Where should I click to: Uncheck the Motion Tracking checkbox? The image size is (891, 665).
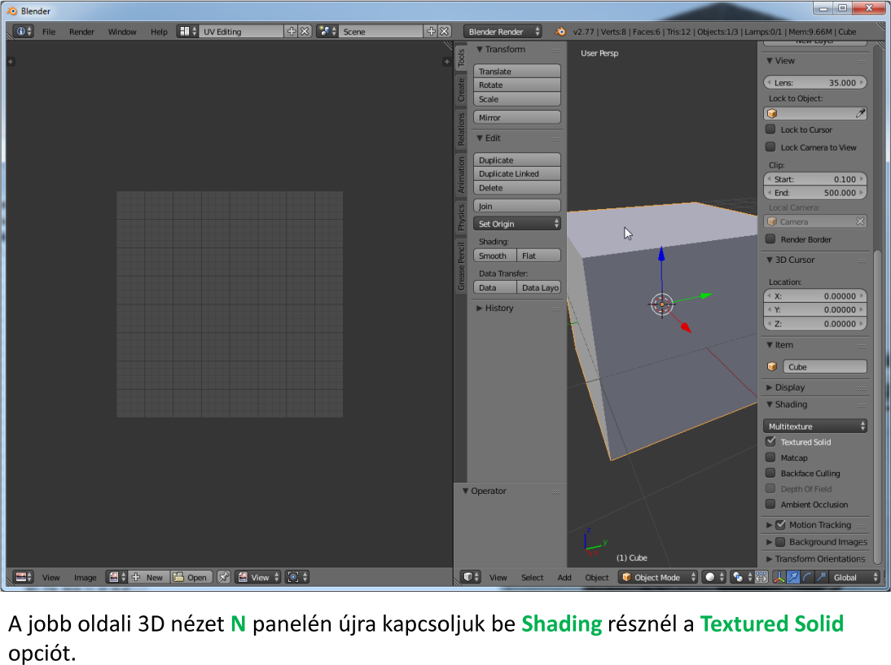point(781,525)
